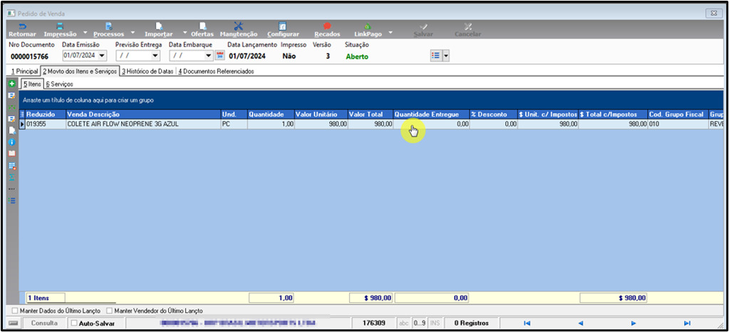729x332 pixels.
Task: Click the blue info icon in sidebar
Action: coord(12,142)
